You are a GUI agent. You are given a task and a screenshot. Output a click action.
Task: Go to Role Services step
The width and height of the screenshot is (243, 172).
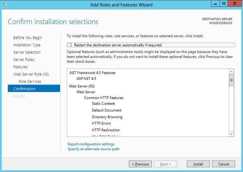[30, 82]
